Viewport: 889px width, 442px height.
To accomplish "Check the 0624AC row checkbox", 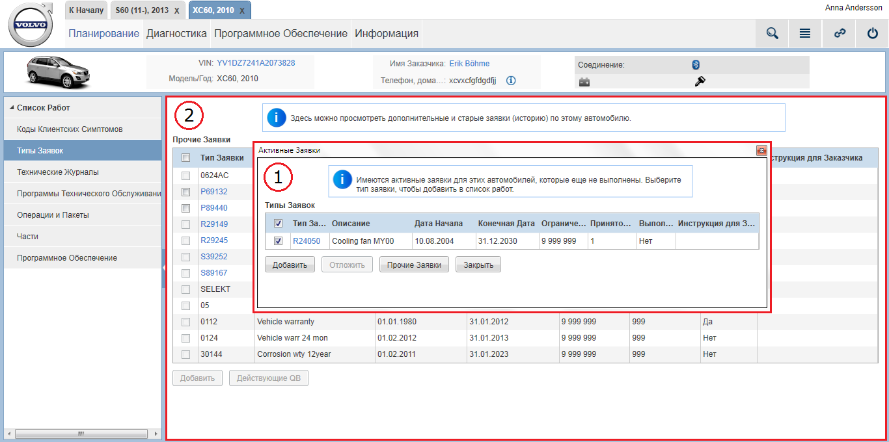I will [x=186, y=175].
